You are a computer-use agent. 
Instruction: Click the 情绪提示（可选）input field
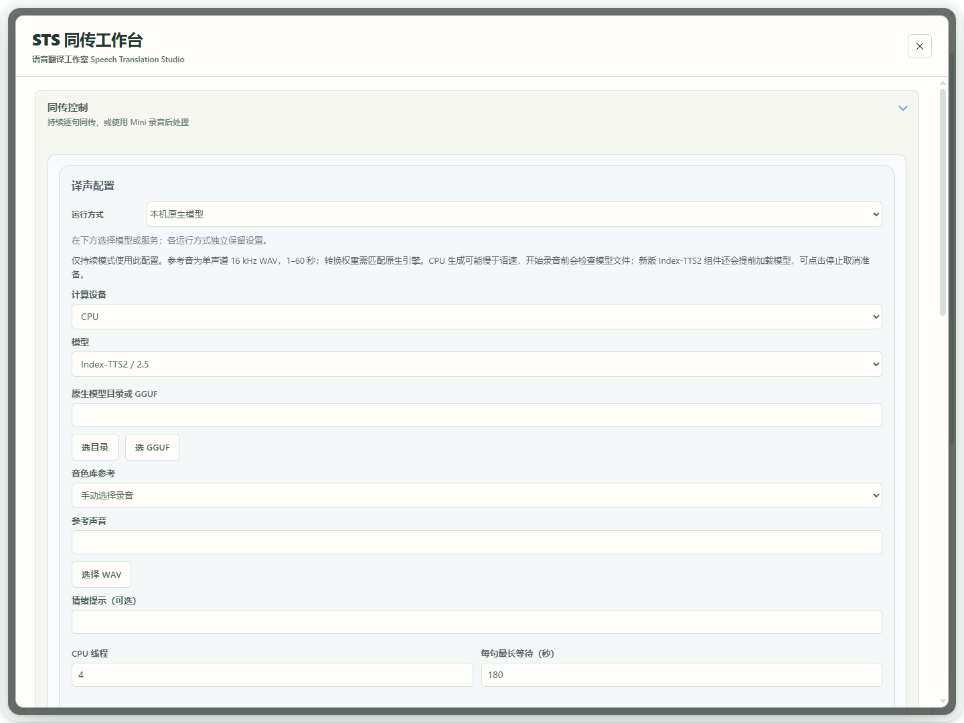[477, 622]
